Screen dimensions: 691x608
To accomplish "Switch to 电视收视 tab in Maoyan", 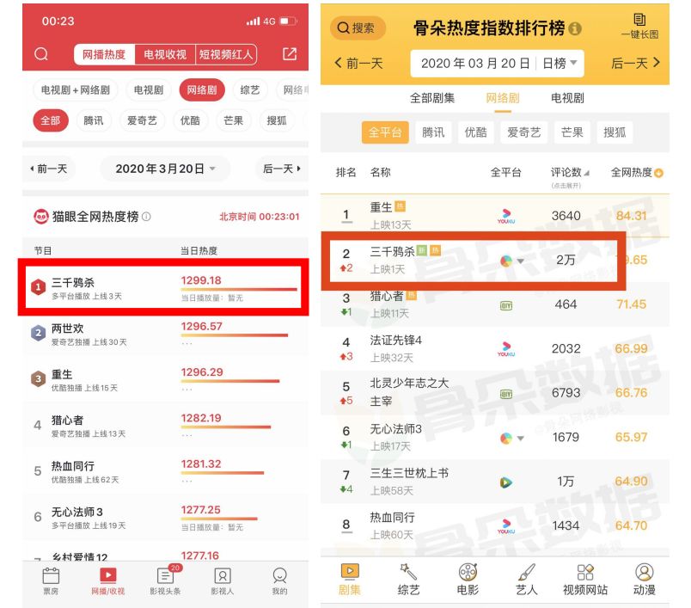I will click(x=165, y=54).
